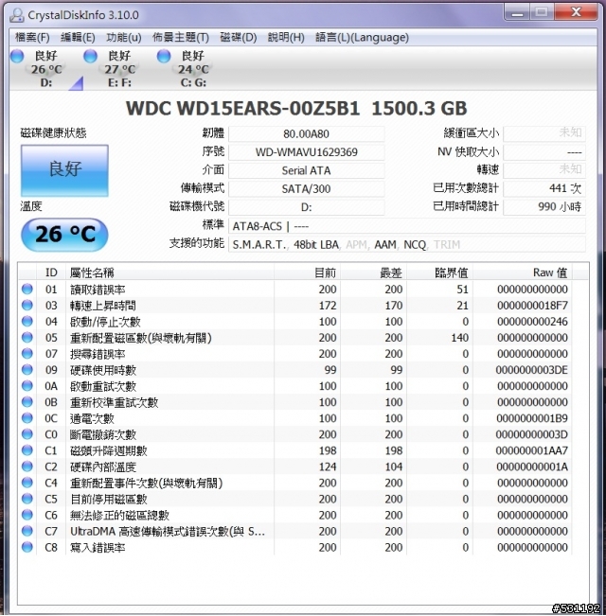Select raw value 0000000018F7
The height and width of the screenshot is (616, 606).
[x=532, y=306]
